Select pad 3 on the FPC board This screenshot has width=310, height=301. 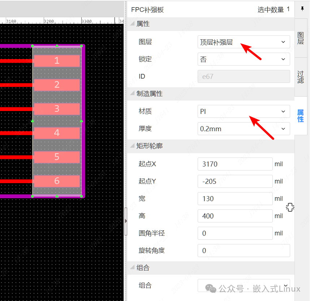pyautogui.click(x=57, y=109)
